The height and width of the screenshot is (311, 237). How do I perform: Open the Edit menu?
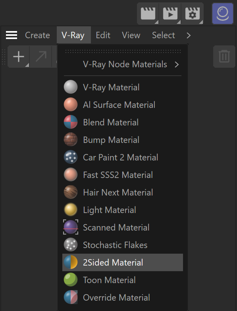pos(103,35)
